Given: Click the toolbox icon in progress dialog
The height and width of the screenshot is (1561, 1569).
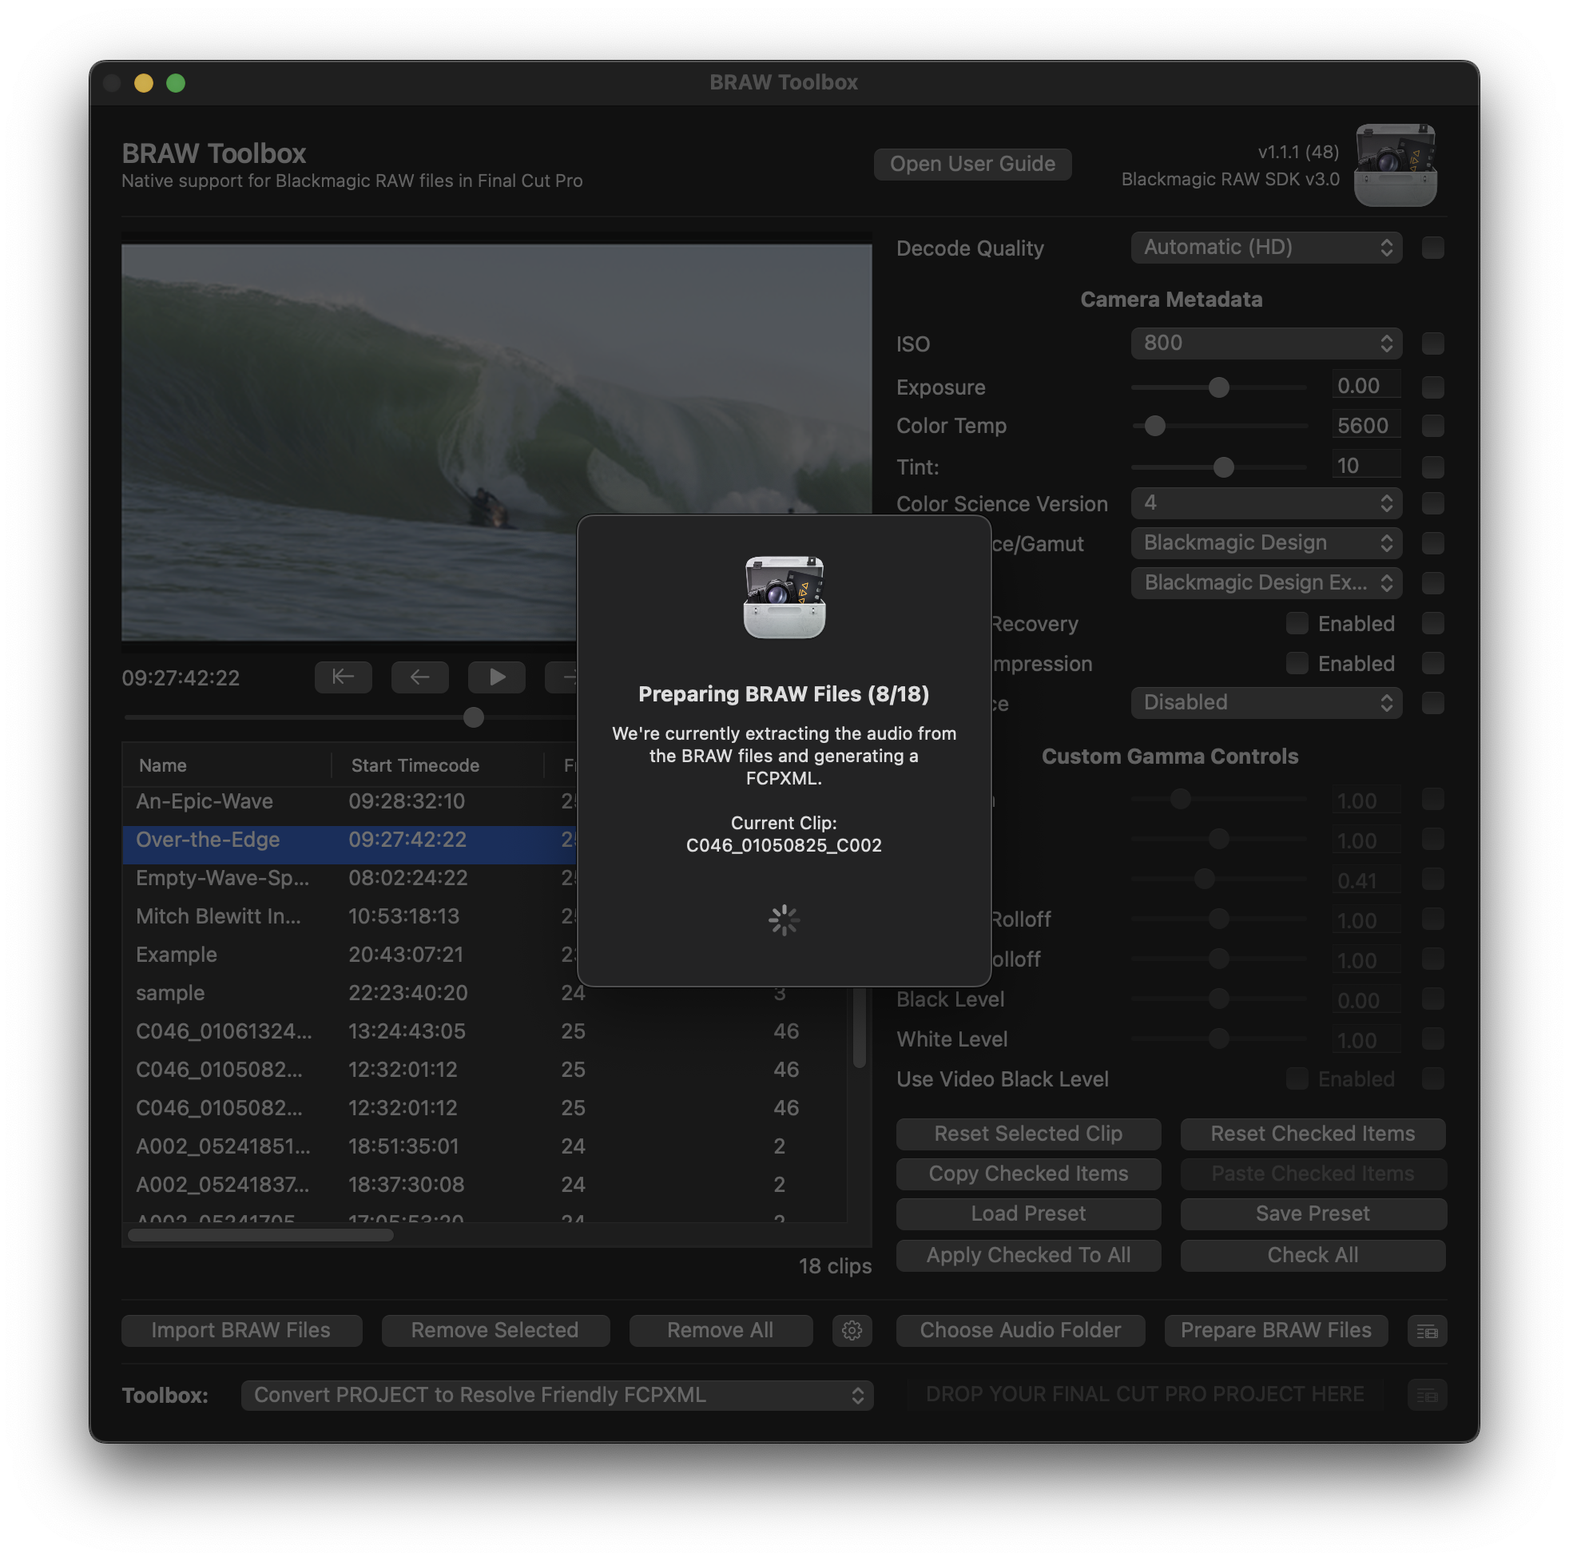Looking at the screenshot, I should [784, 597].
